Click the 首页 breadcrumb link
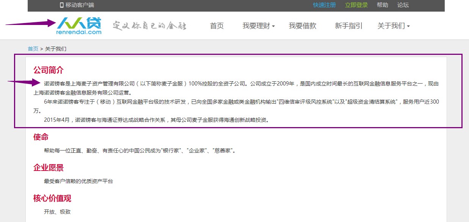This screenshot has height=222, width=469. (x=33, y=49)
